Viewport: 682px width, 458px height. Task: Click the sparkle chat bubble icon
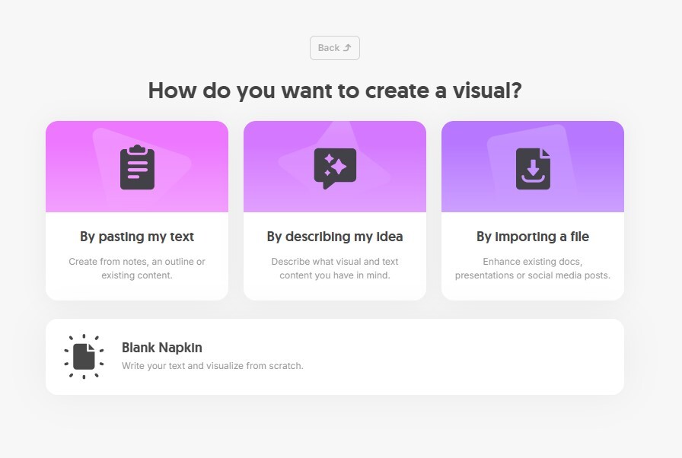coord(335,168)
